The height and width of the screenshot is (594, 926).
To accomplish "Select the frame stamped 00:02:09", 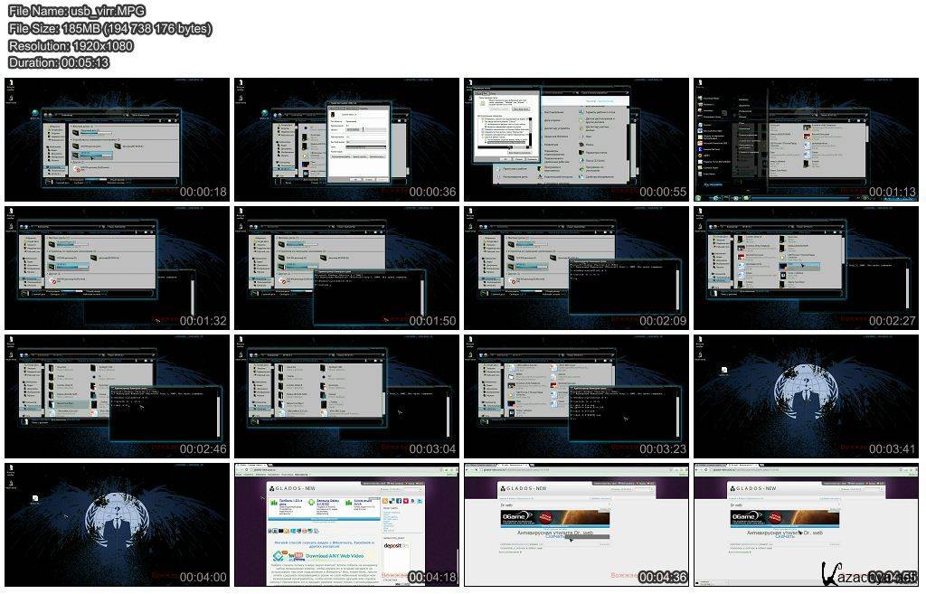I will (x=578, y=269).
